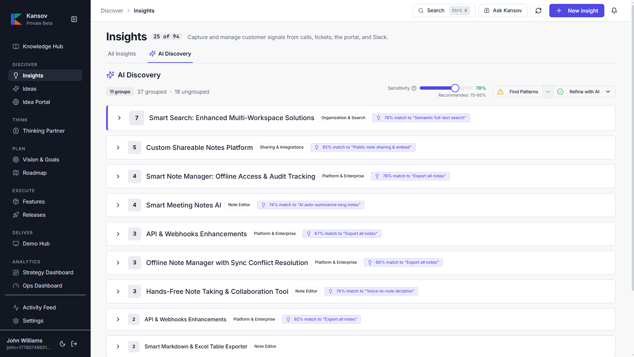Click the Roadmap map icon

point(16,173)
